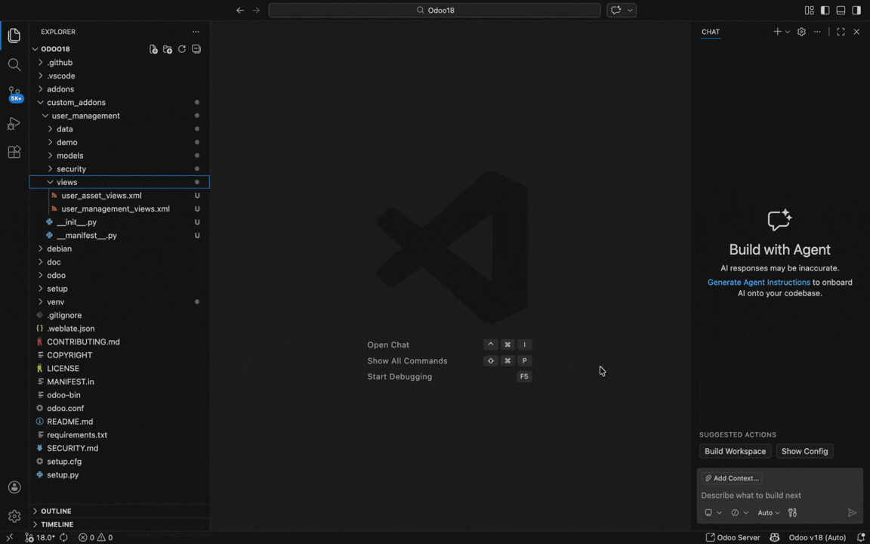
Task: Open the new chat dropdown chevron
Action: (788, 32)
